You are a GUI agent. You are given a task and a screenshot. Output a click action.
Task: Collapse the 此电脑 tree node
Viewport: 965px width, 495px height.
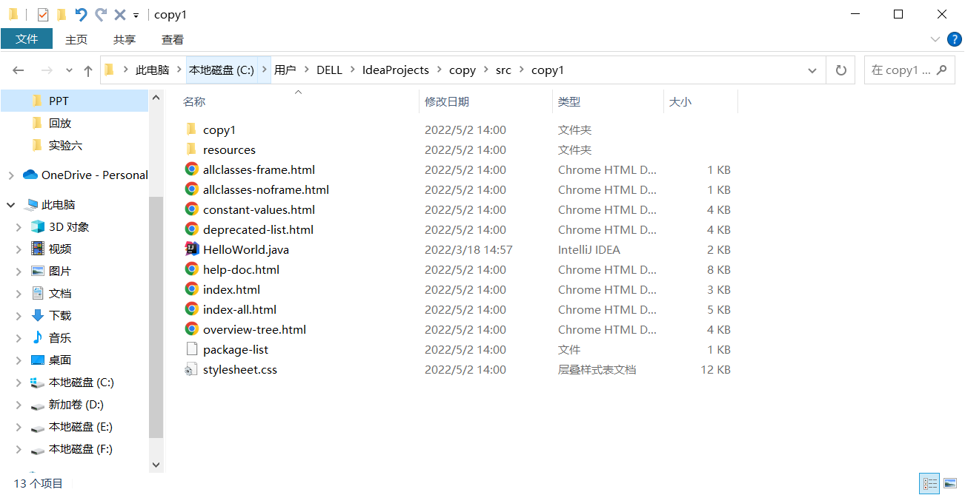(10, 205)
